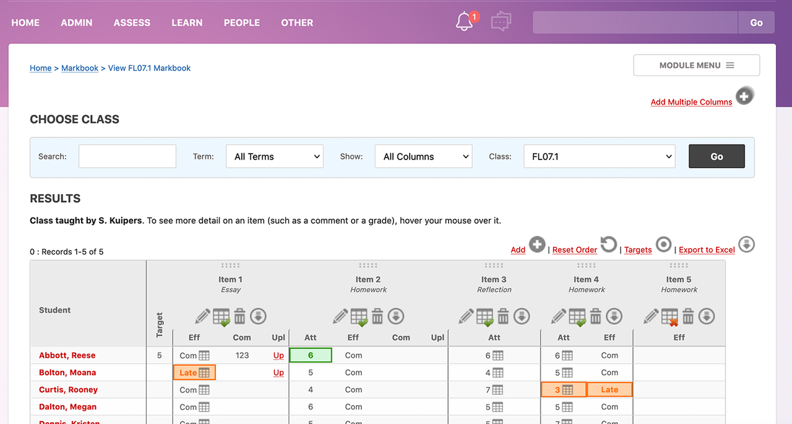Click the plus icon beside Add
The height and width of the screenshot is (424, 792).
click(537, 245)
